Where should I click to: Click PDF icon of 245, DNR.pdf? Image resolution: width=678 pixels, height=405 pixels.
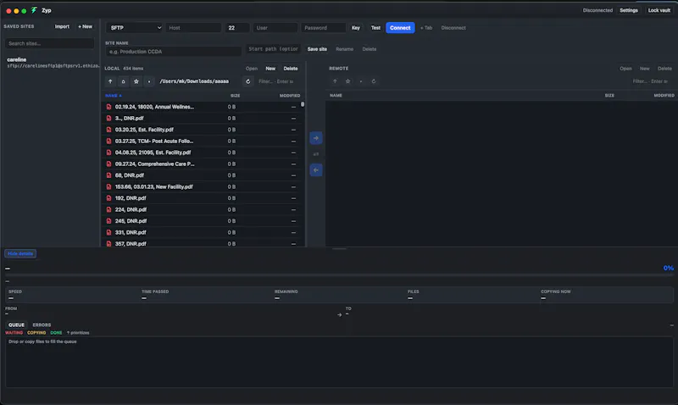tap(109, 221)
